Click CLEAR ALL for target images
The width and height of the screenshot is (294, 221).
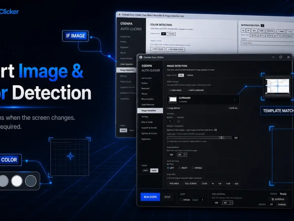click(x=233, y=108)
